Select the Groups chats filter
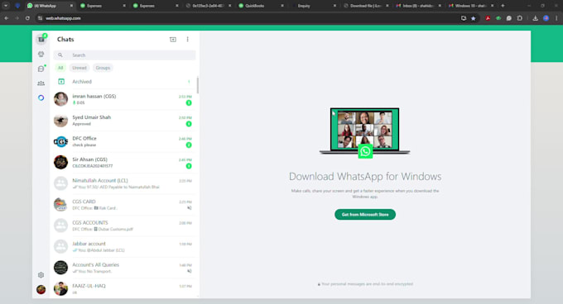563x304 pixels. pyautogui.click(x=103, y=68)
